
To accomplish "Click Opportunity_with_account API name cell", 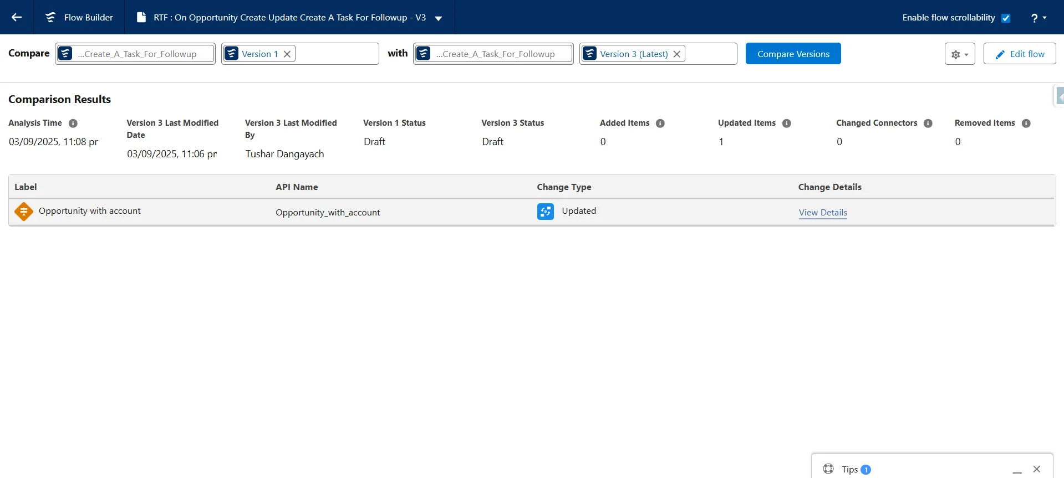I will [x=328, y=213].
